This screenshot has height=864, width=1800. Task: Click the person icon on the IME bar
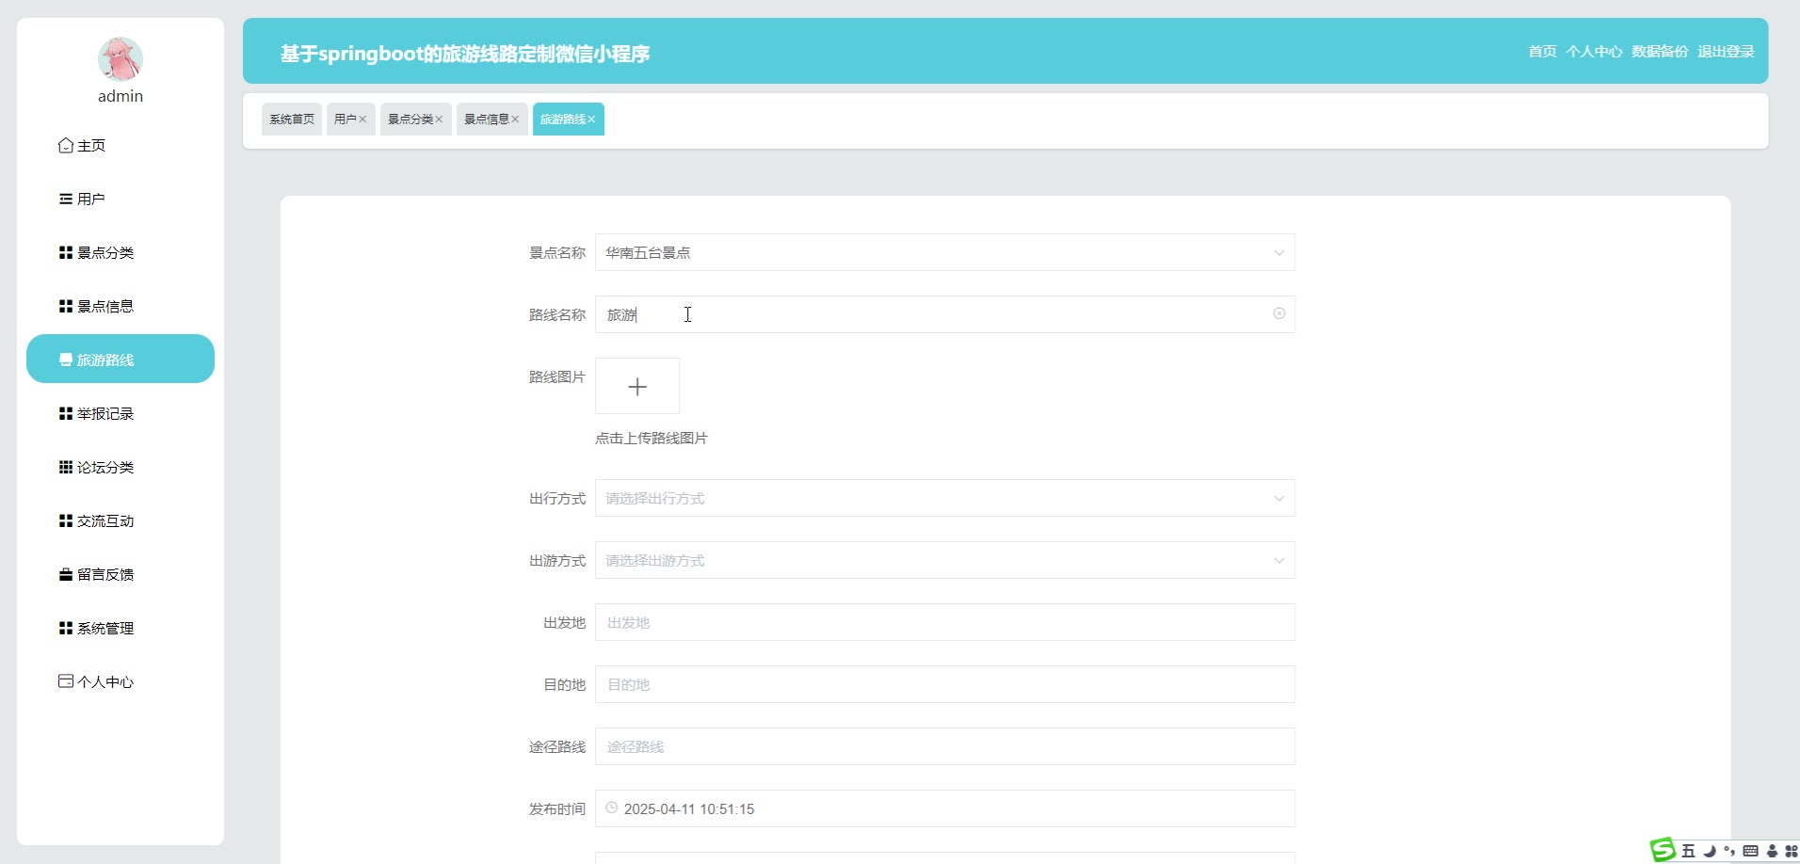tap(1772, 851)
